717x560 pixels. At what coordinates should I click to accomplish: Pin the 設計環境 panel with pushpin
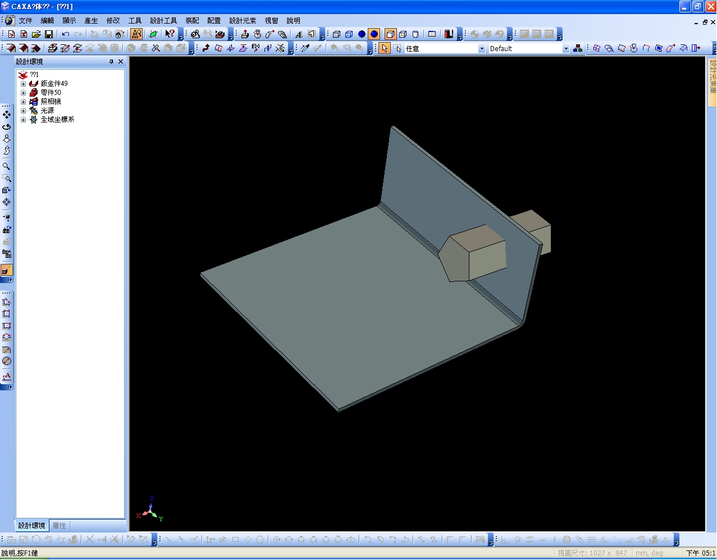pyautogui.click(x=111, y=62)
